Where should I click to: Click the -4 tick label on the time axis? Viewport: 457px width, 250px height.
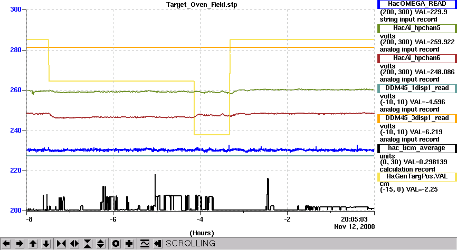(x=199, y=219)
